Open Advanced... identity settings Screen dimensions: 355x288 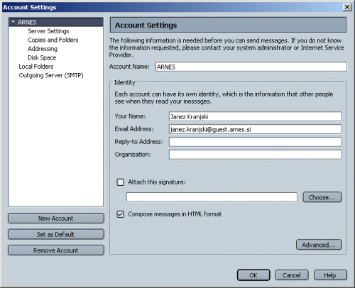tap(319, 245)
